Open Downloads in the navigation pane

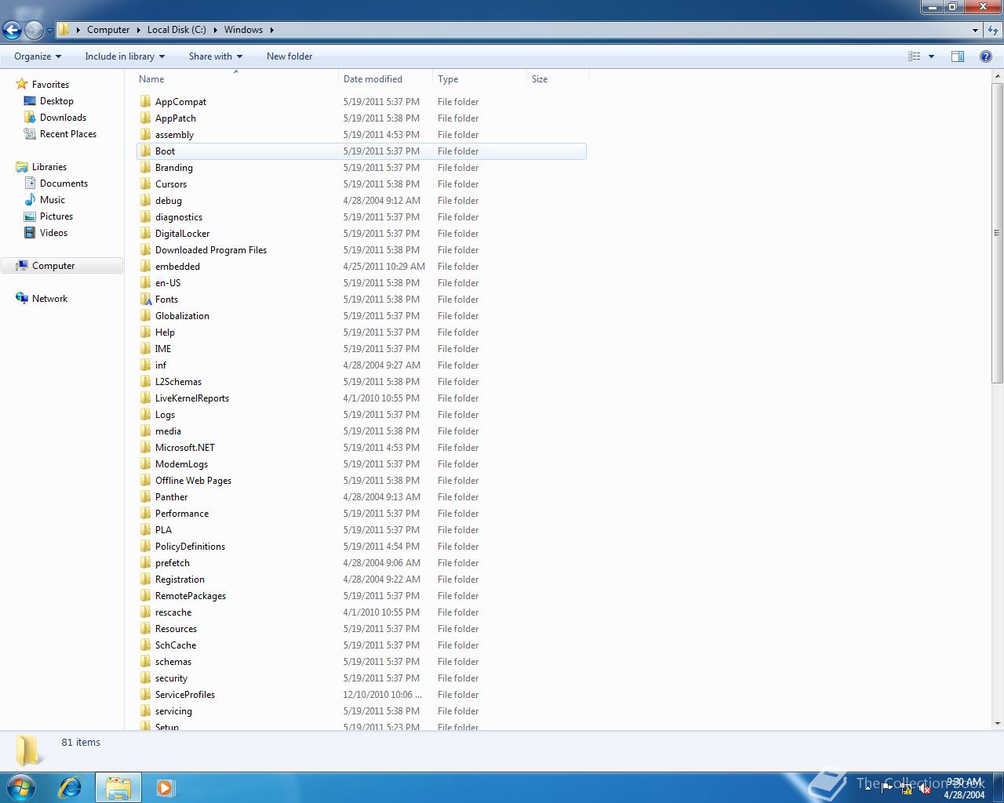click(x=63, y=118)
